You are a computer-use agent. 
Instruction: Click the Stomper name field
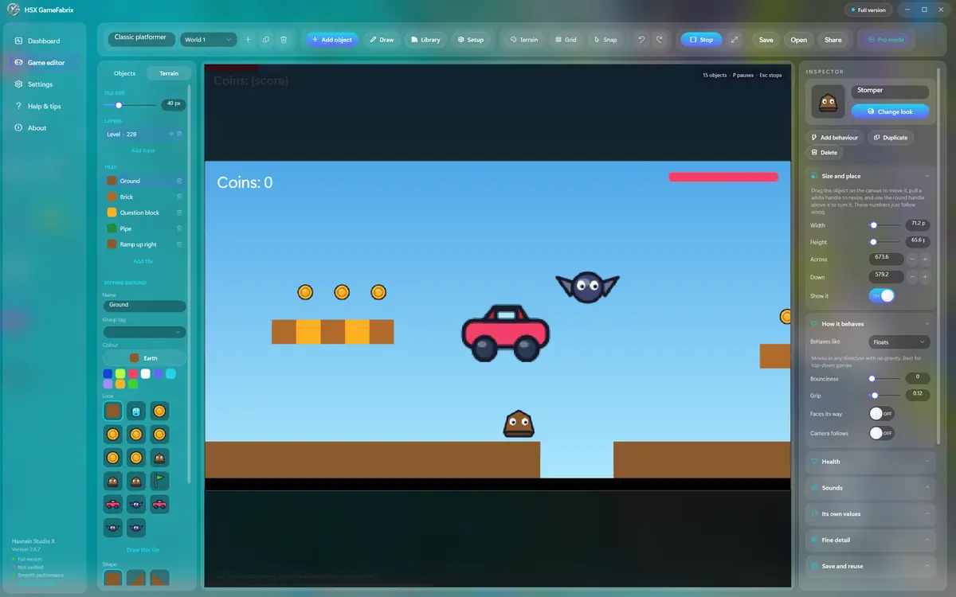pyautogui.click(x=890, y=91)
